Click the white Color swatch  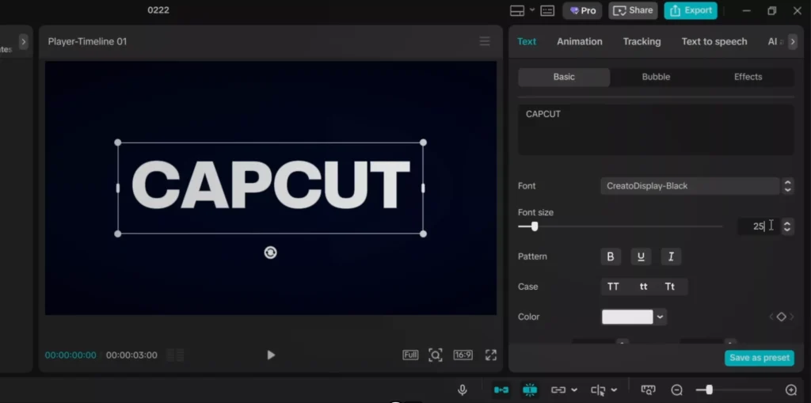[x=627, y=317]
